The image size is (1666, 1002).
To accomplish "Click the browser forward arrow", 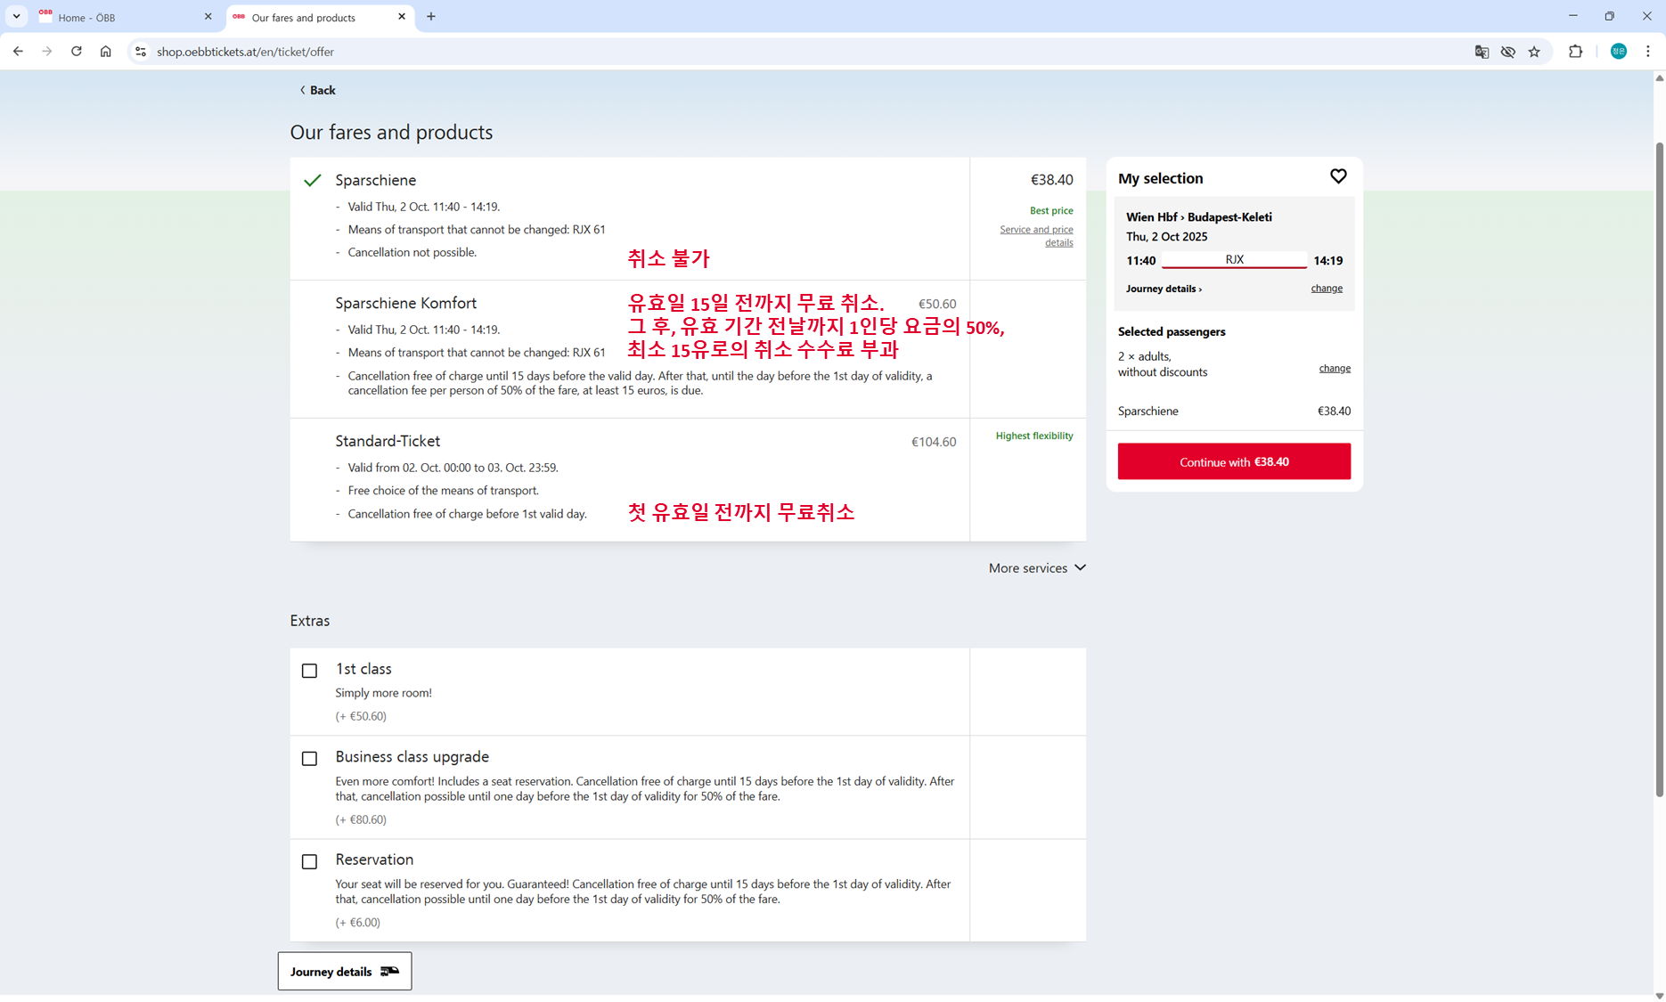I will (x=47, y=52).
